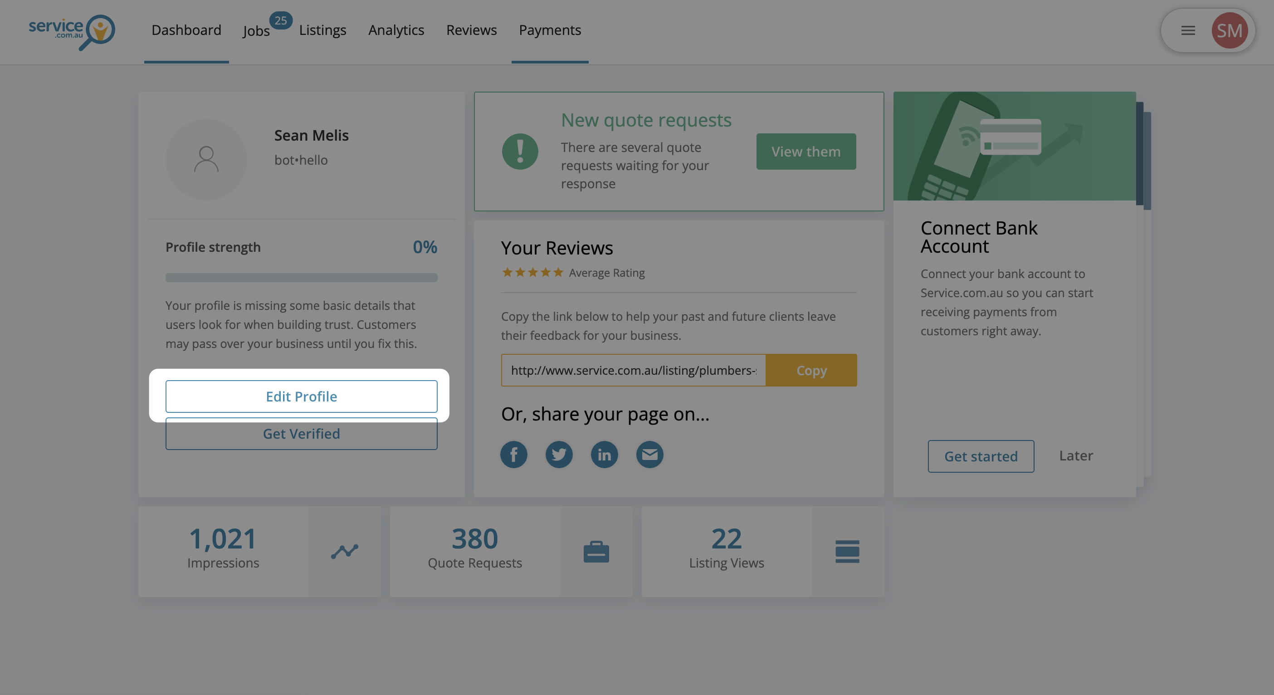The image size is (1274, 695).
Task: Click the listing URL input field
Action: tap(633, 370)
